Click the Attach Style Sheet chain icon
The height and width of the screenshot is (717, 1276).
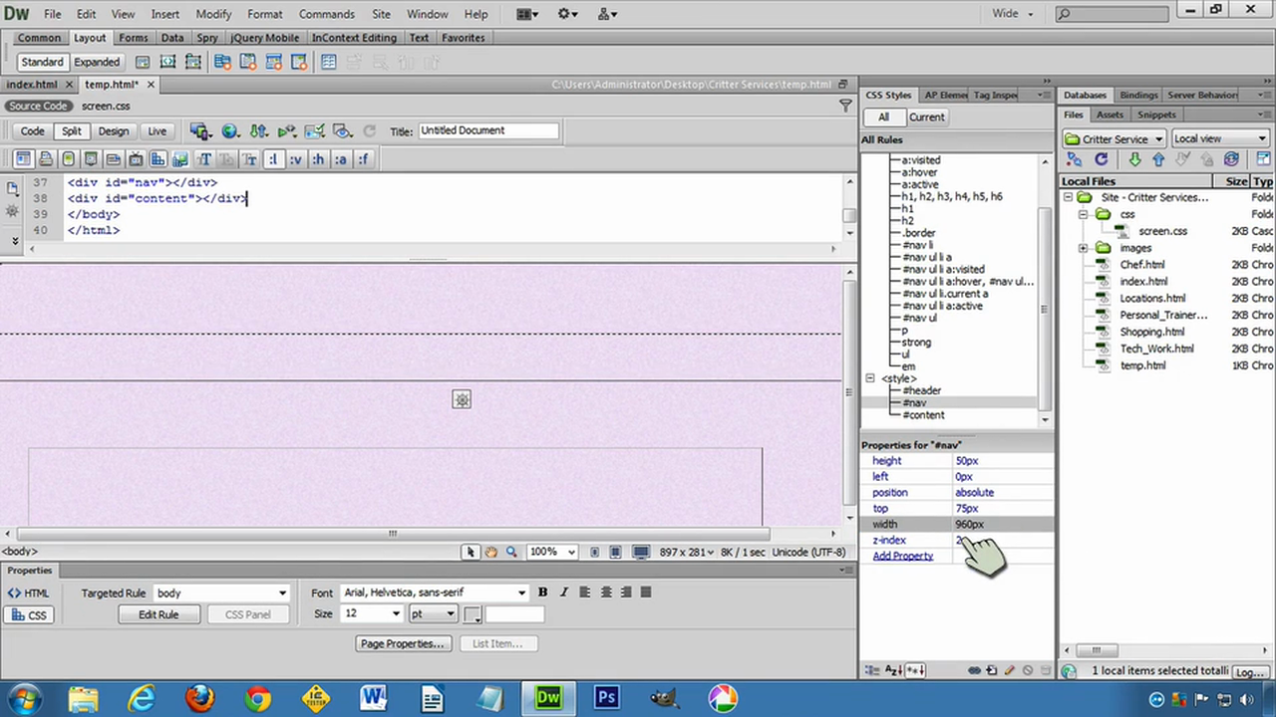[975, 669]
